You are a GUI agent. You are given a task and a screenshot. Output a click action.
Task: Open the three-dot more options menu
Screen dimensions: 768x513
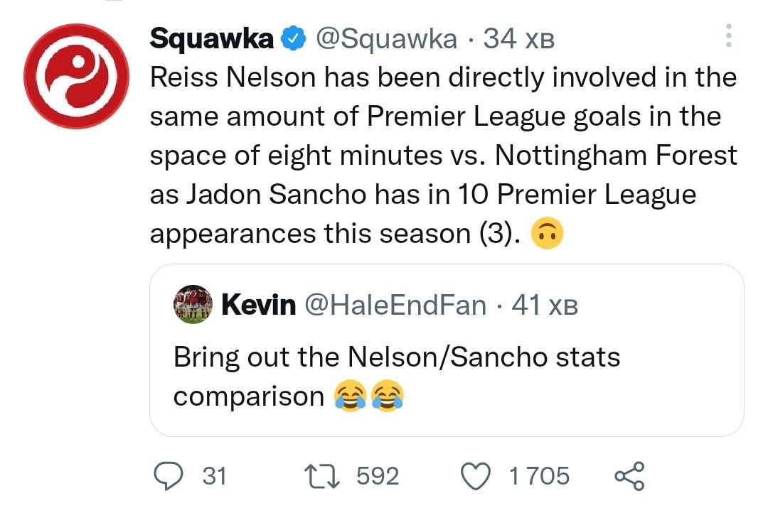pos(727,36)
